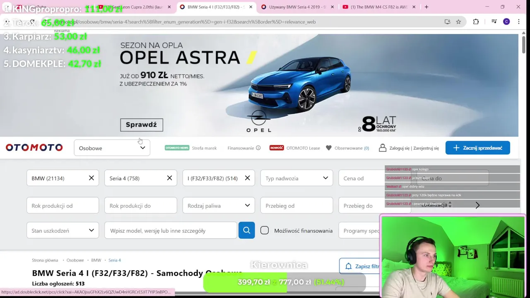Click Zapisz filtr button
Viewport: 530px width, 298px height.
click(x=359, y=266)
